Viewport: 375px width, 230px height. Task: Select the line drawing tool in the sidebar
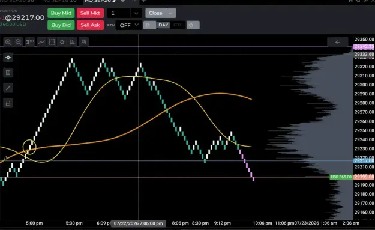pyautogui.click(x=8, y=88)
